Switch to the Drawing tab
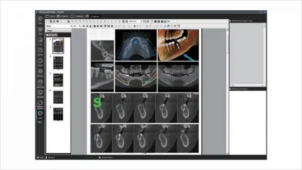302x170 pixels. coord(77,16)
